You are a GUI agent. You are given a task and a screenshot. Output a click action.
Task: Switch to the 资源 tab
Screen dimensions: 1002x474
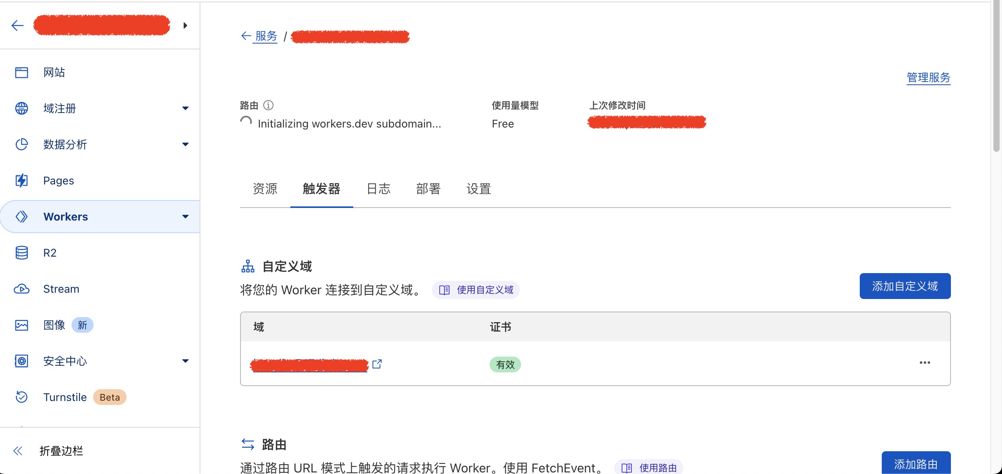coord(265,189)
